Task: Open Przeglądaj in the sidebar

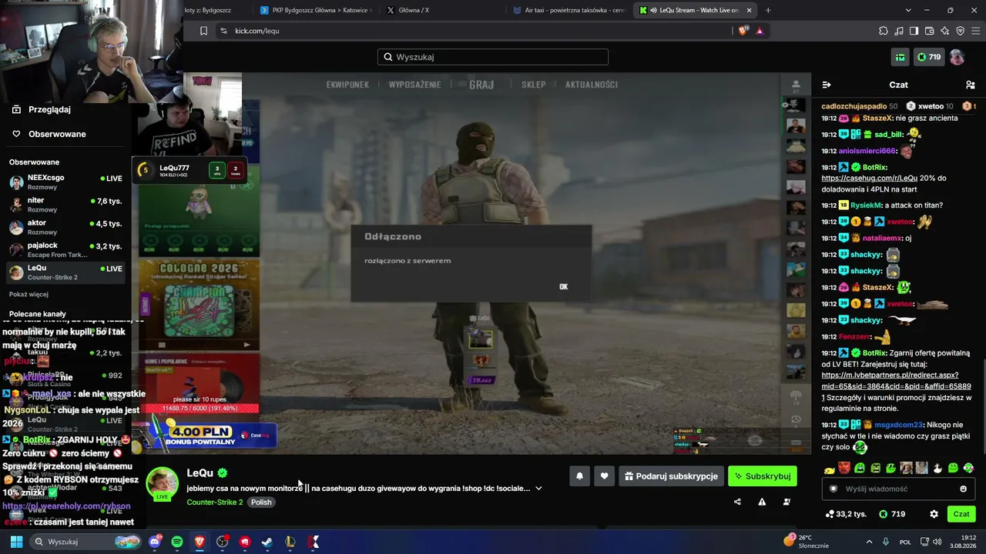Action: click(49, 109)
